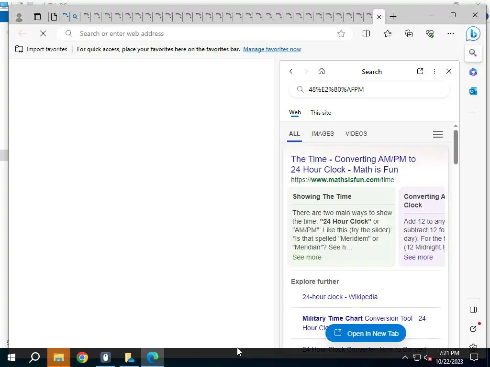Open The Time - Converting AM/PM result
Viewport: 490px width, 367px height.
[x=353, y=164]
